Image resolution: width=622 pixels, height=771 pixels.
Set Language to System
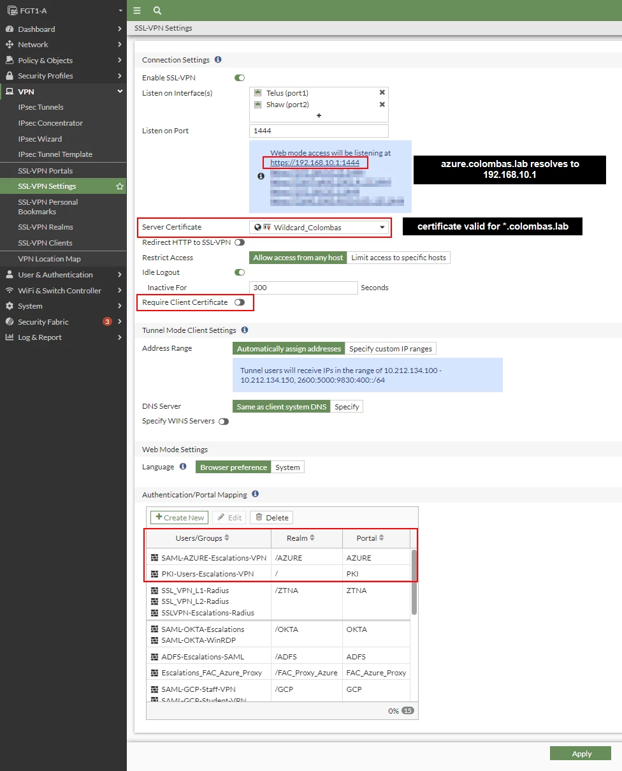287,467
